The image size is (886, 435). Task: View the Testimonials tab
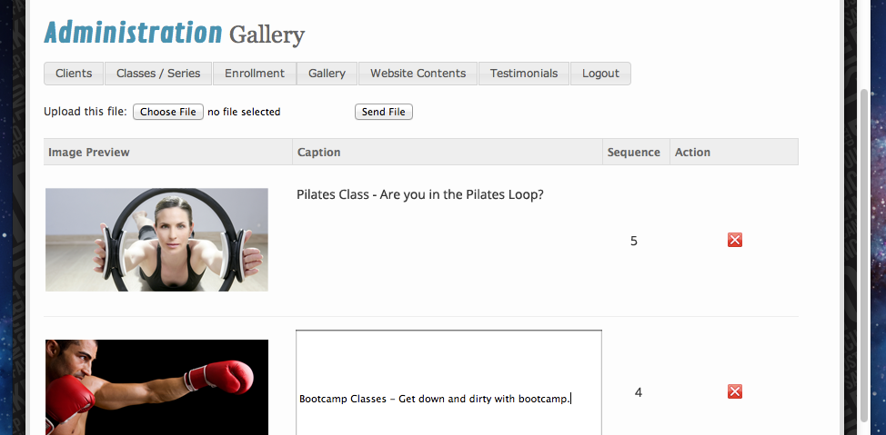[x=524, y=74]
